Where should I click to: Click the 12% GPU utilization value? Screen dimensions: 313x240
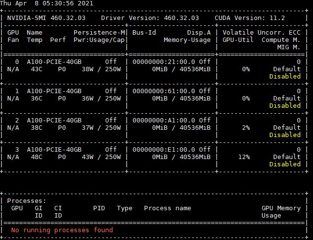244,157
